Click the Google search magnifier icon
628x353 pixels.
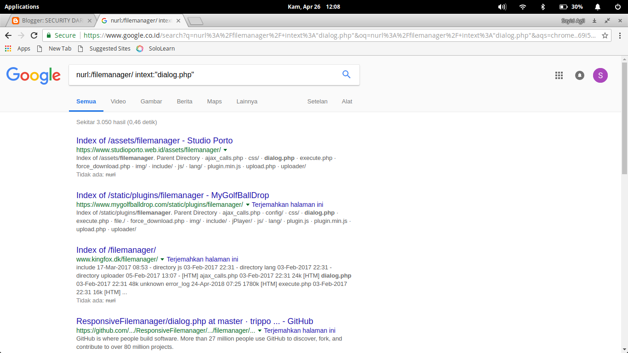(x=347, y=74)
